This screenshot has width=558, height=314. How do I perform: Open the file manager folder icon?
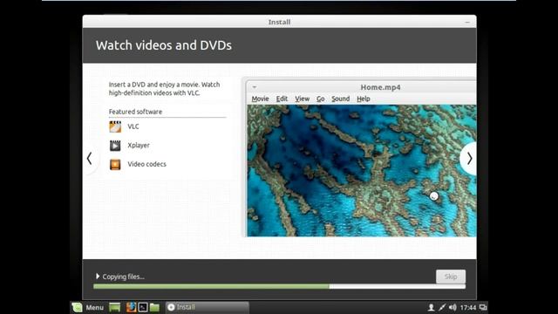pos(154,307)
